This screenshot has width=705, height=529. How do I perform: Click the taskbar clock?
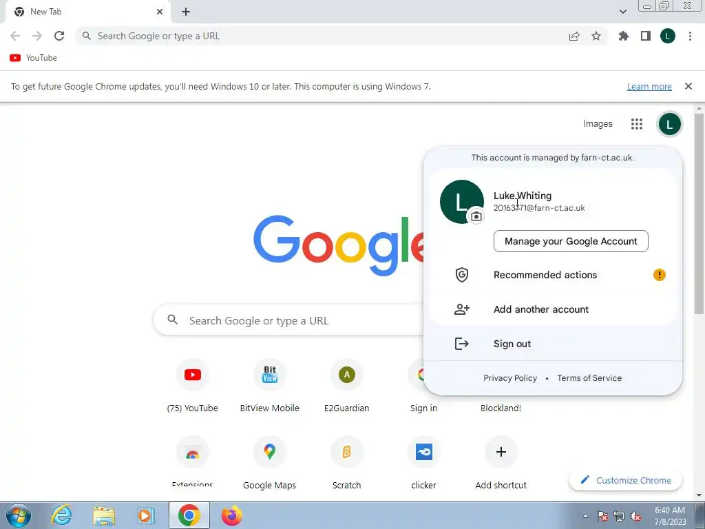coord(670,516)
